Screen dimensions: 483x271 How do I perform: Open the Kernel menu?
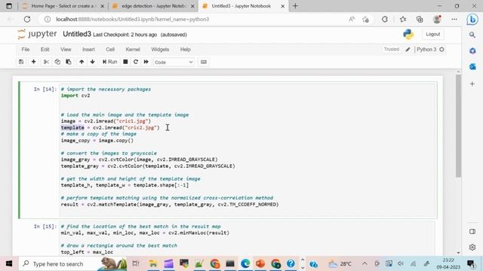[133, 50]
